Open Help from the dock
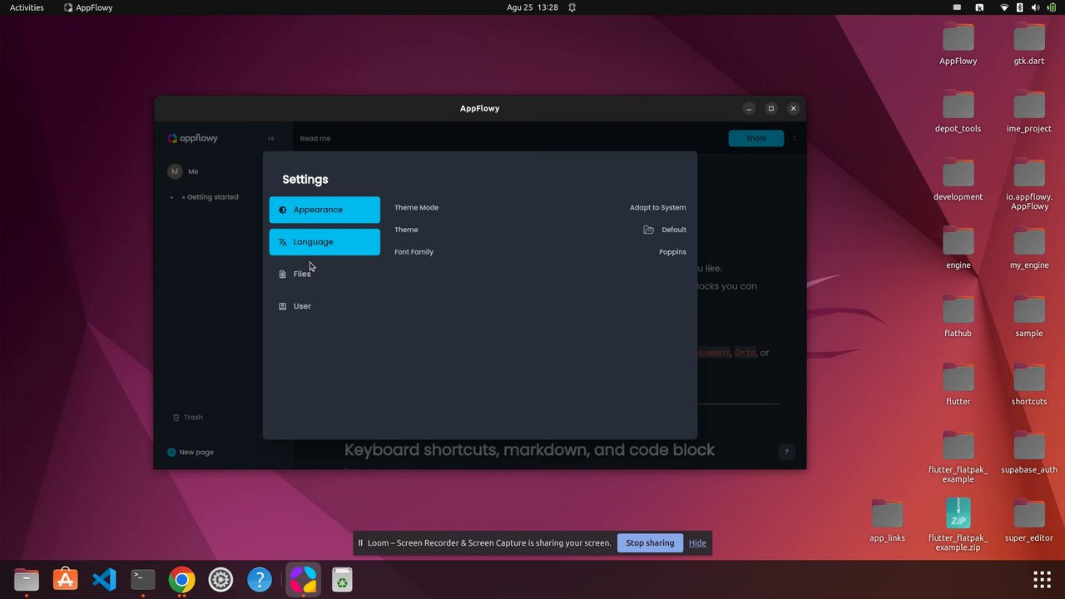 260,580
